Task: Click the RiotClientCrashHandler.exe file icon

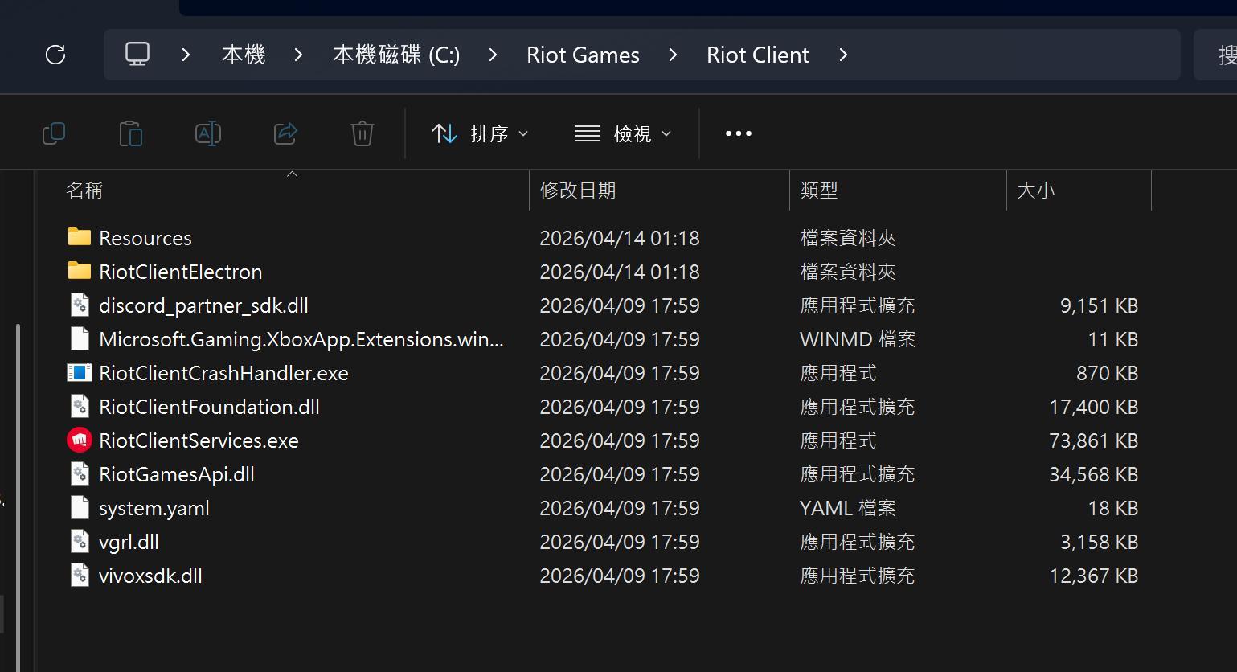Action: click(x=80, y=373)
